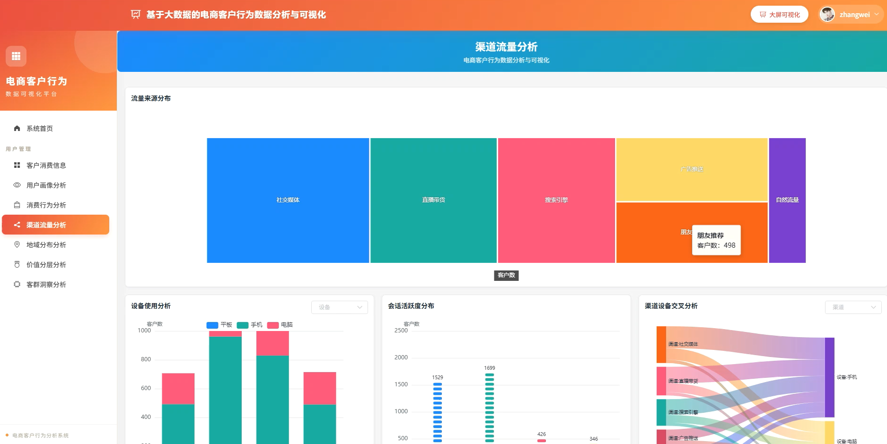Click the grid icon beside 客户消费信息
Image resolution: width=887 pixels, height=444 pixels.
click(x=17, y=165)
